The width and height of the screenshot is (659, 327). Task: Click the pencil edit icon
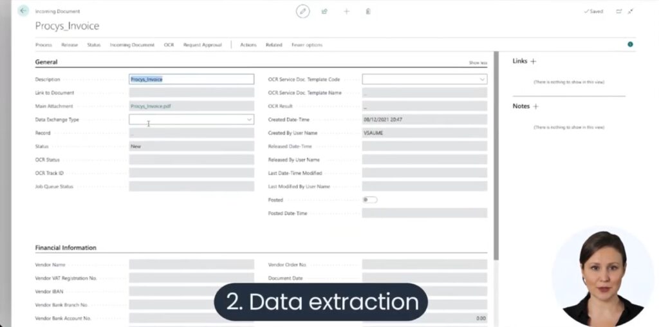click(302, 12)
